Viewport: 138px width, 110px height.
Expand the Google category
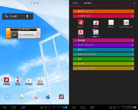pos(103,64)
